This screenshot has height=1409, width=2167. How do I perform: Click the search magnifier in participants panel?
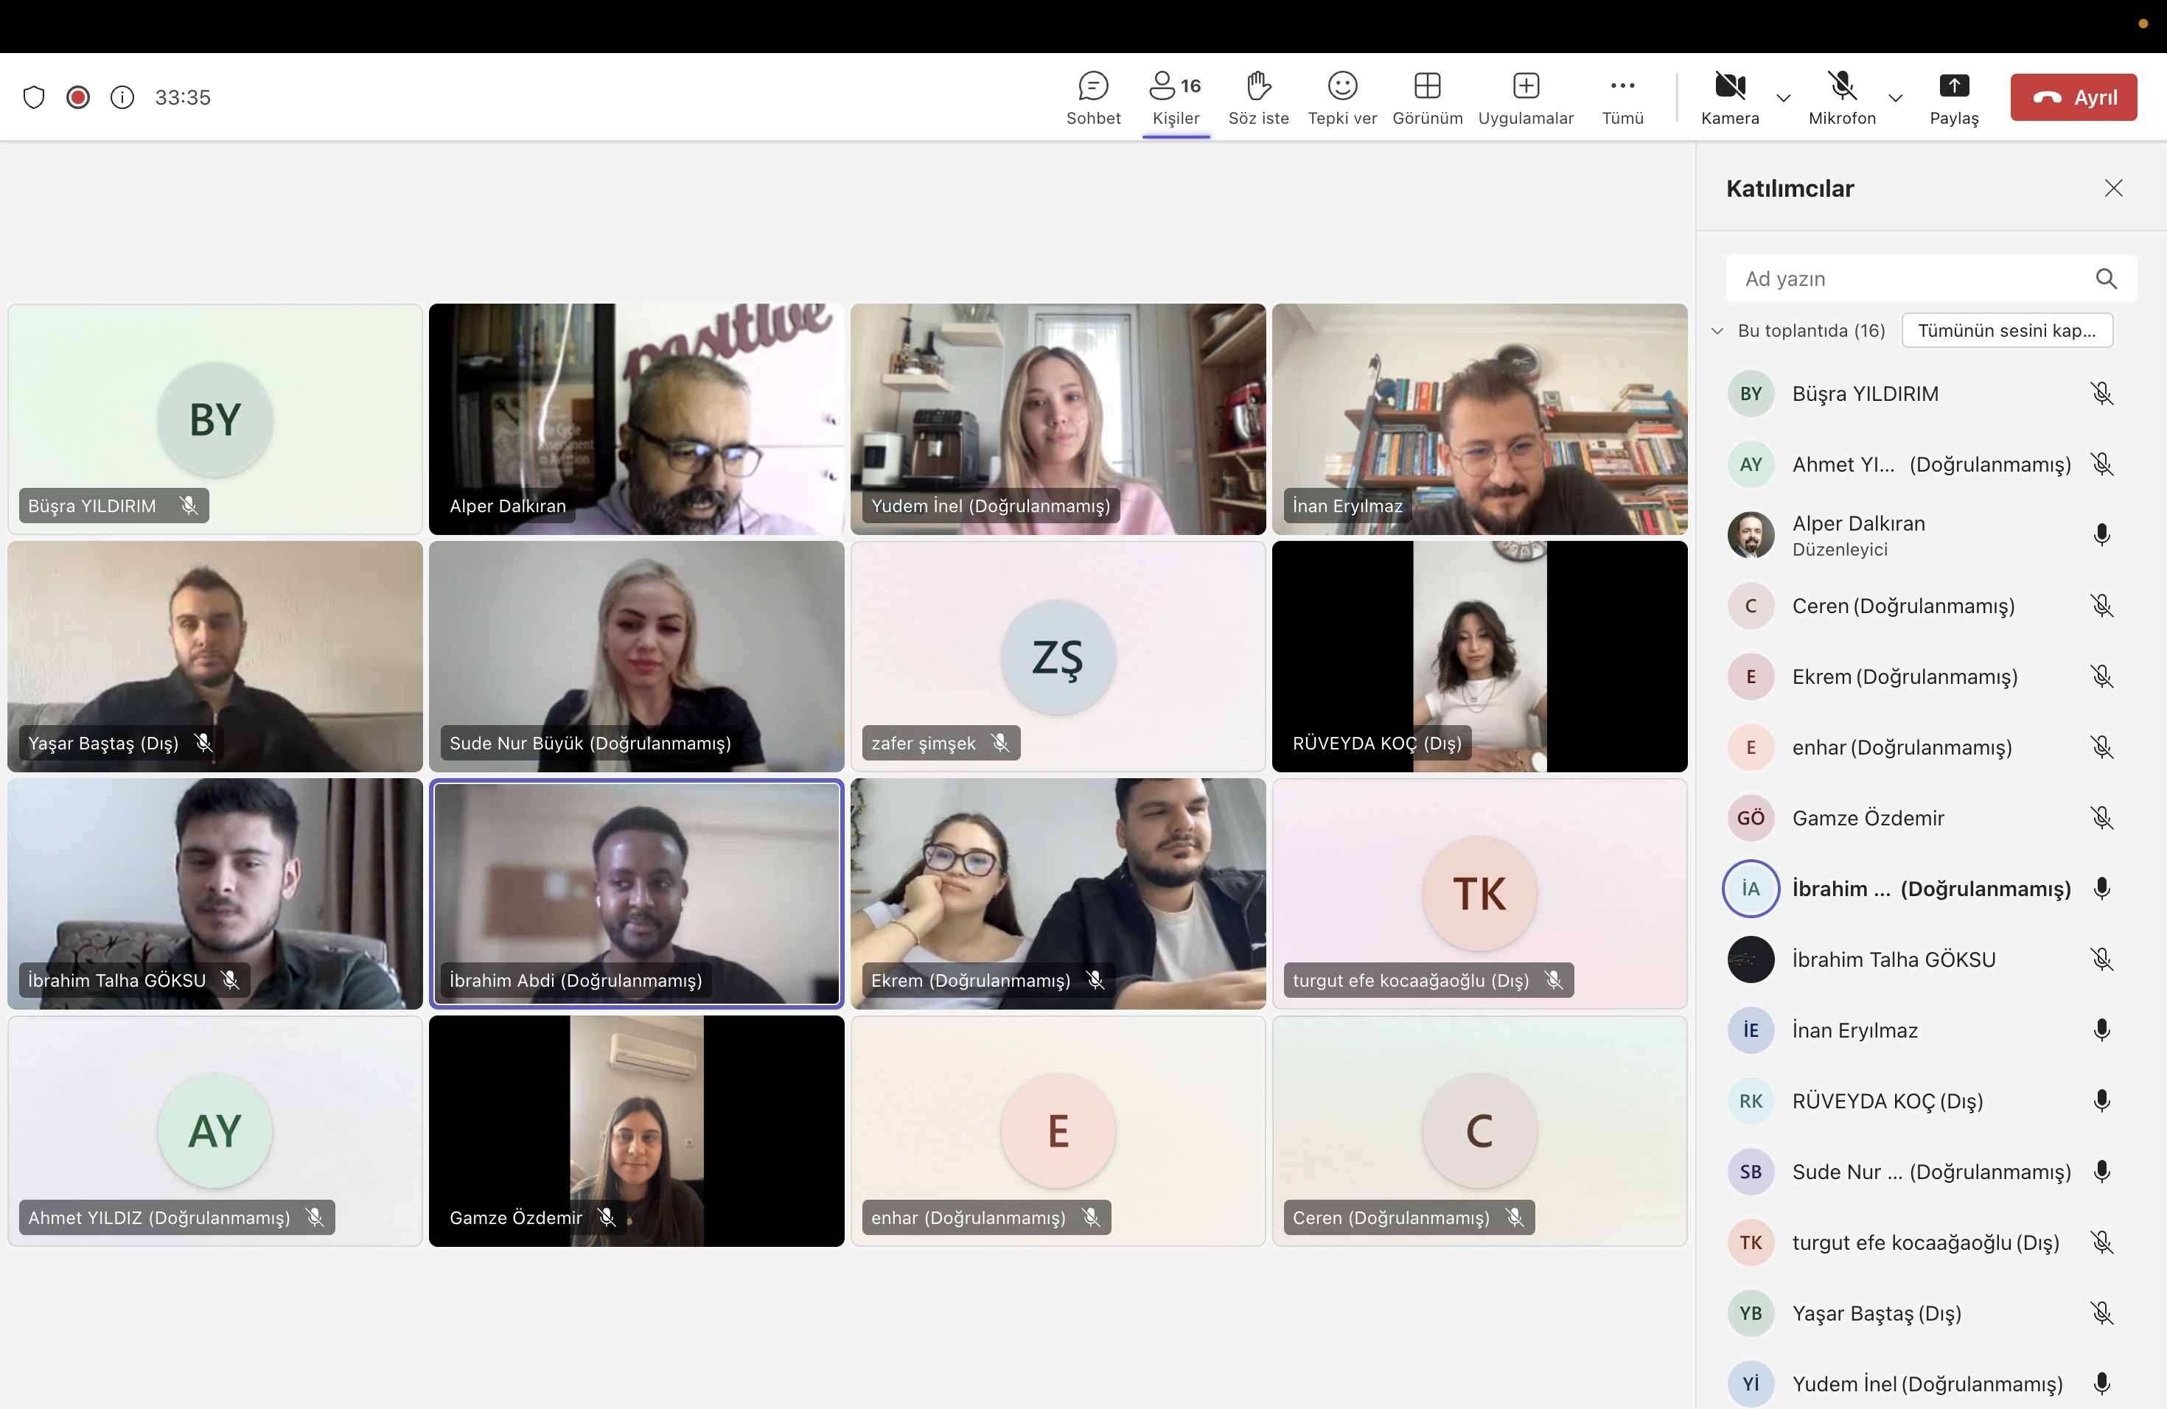(2105, 279)
